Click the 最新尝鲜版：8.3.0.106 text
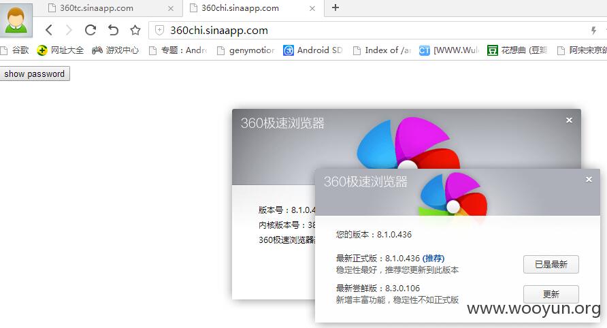The height and width of the screenshot is (328, 607). coord(378,288)
